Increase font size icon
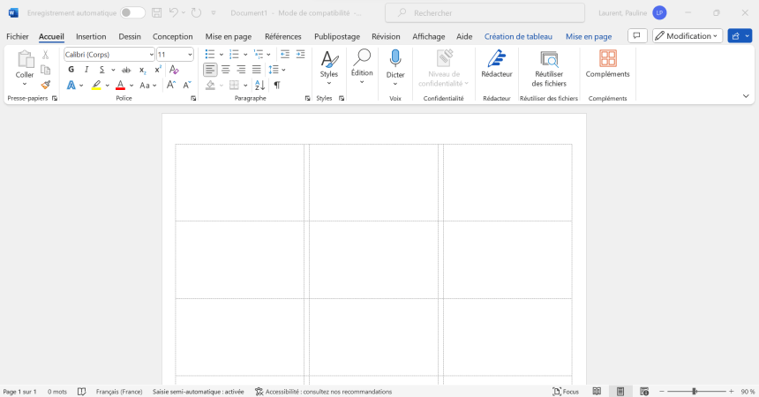This screenshot has width=759, height=397. click(171, 86)
